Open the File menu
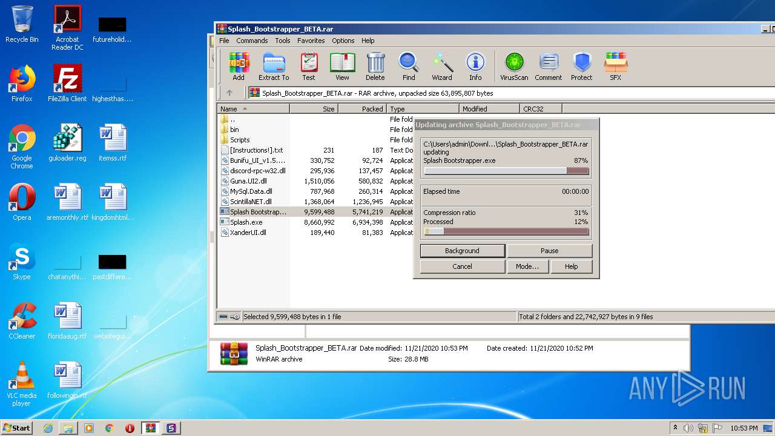Screen dimensions: 775x436 (x=224, y=41)
